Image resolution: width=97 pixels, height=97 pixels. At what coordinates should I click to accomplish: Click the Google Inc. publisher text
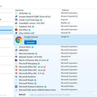(x=65, y=37)
